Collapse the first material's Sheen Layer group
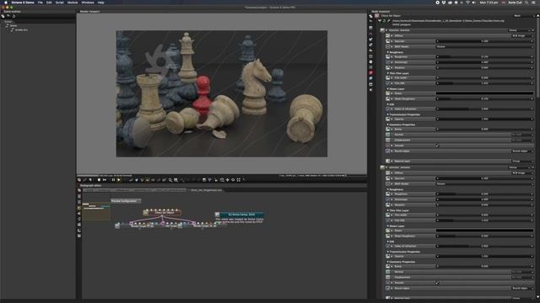Screen dimensions: 540x303 (388, 88)
